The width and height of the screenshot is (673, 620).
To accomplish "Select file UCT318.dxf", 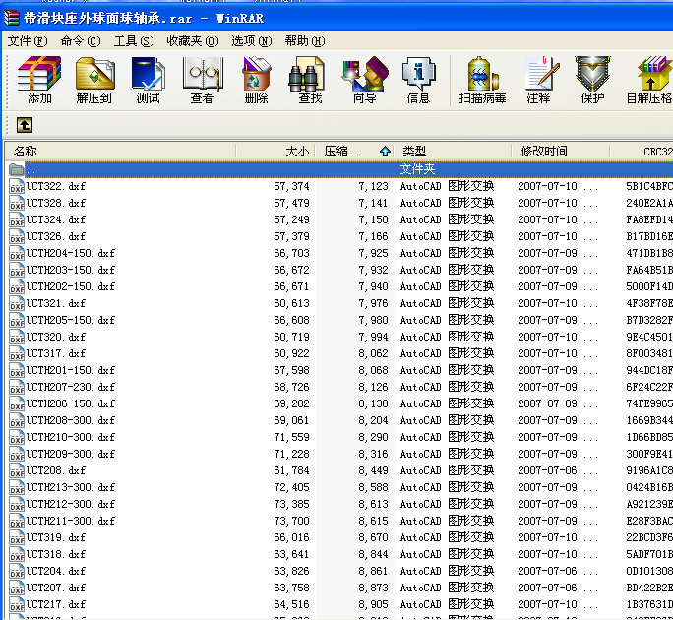I will click(56, 555).
